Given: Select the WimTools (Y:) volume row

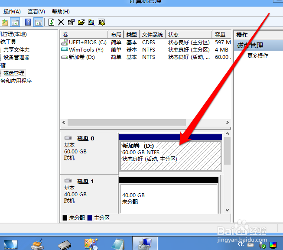Looking at the screenshot, I should click(x=146, y=50).
